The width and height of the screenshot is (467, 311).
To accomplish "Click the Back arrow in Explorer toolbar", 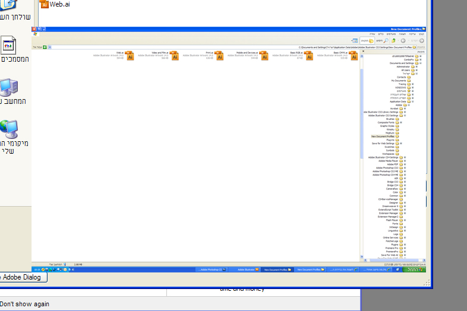I will [421, 41].
